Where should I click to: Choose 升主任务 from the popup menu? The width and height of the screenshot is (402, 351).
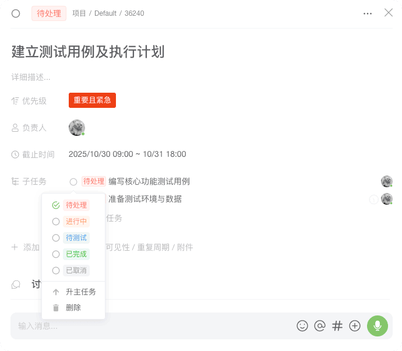[73, 292]
